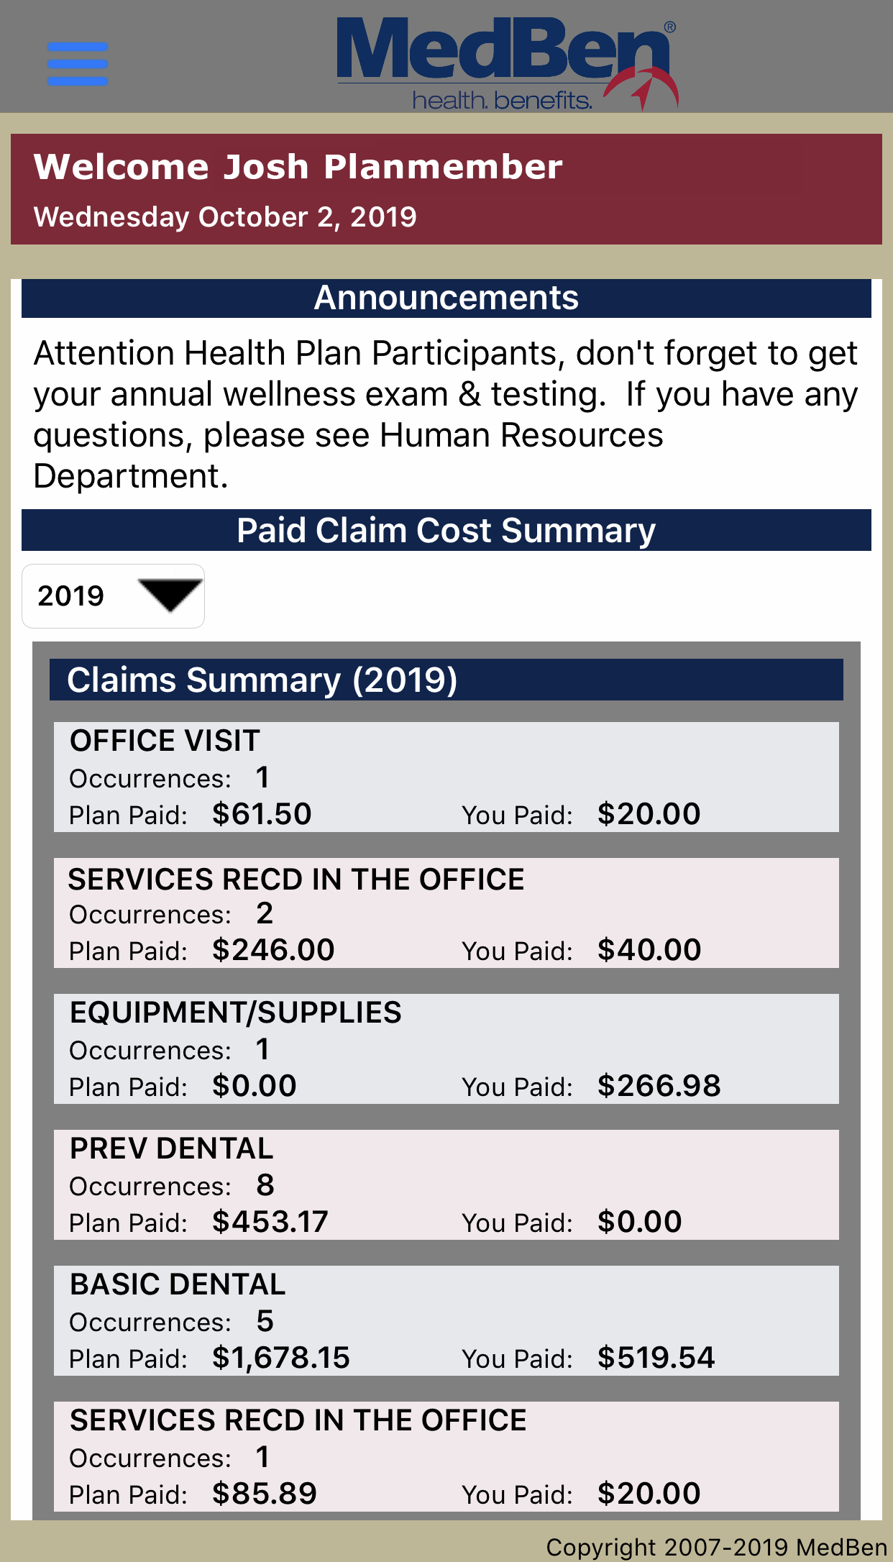
Task: Open the OFFICE VISIT claim entry
Action: 446,777
